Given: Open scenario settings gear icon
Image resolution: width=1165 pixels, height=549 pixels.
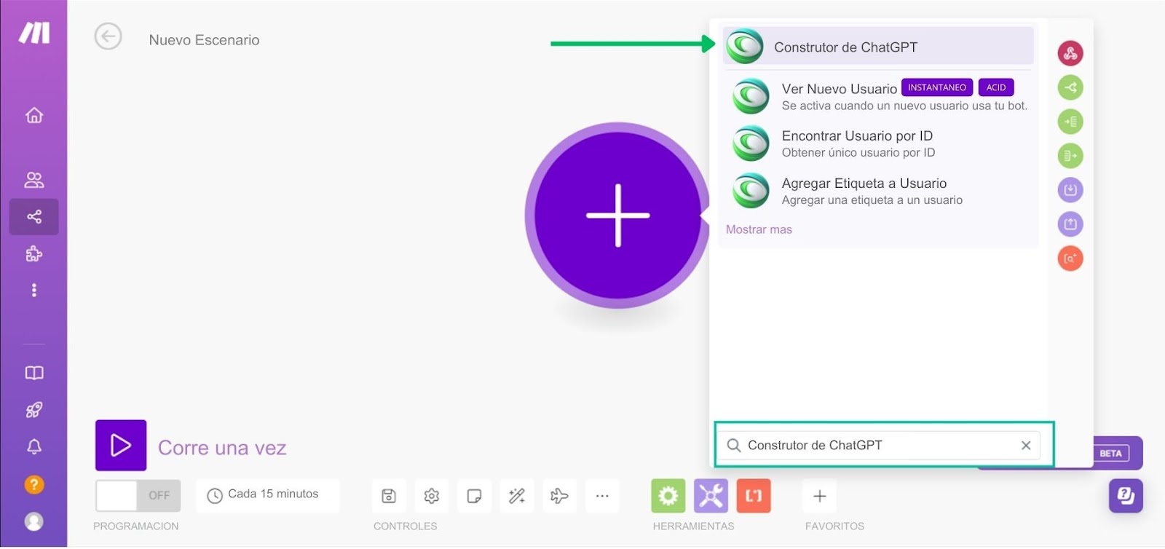Looking at the screenshot, I should [432, 496].
